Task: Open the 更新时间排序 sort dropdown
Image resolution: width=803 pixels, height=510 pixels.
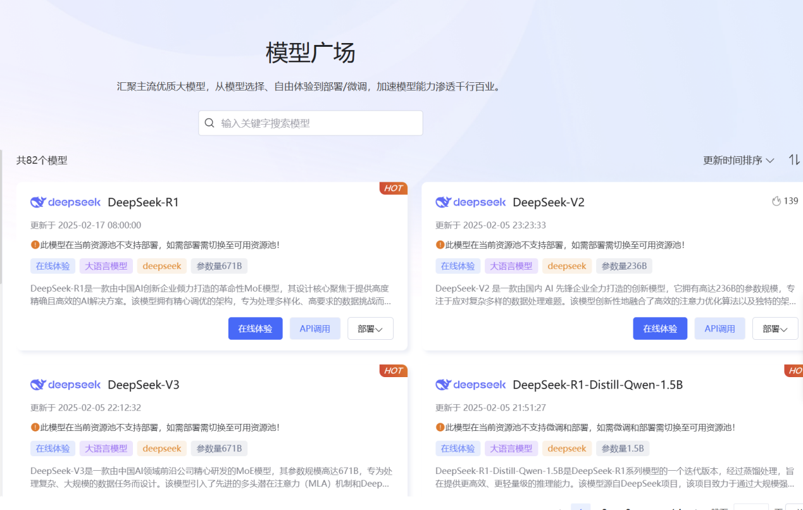Action: point(738,161)
